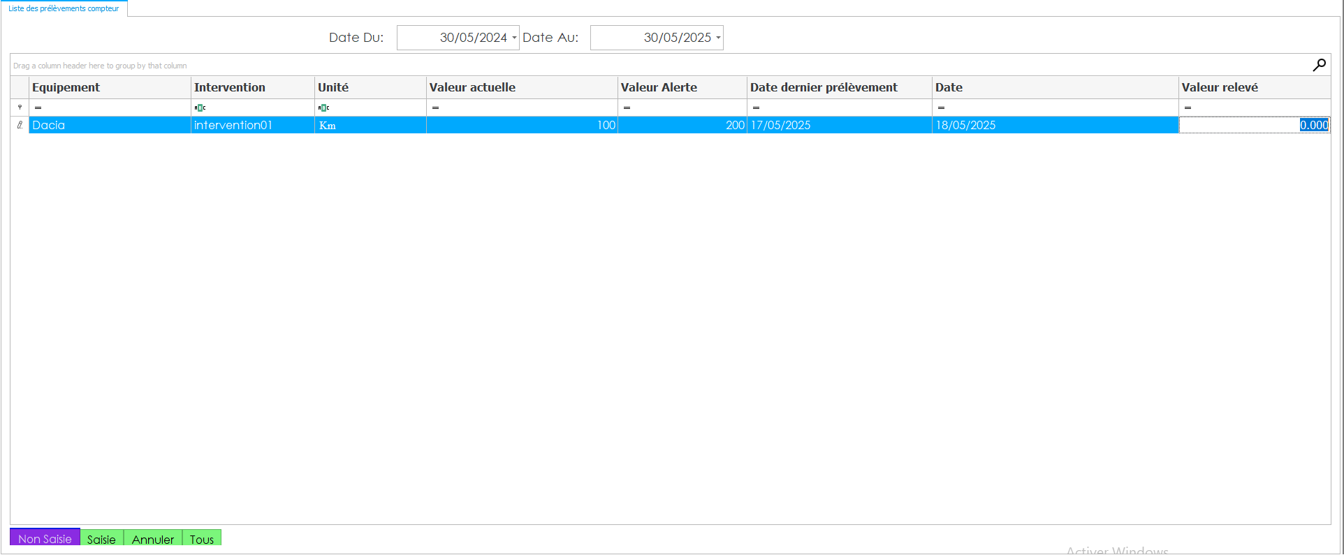Click equals filter under Date dernier prélèvement

coord(756,108)
